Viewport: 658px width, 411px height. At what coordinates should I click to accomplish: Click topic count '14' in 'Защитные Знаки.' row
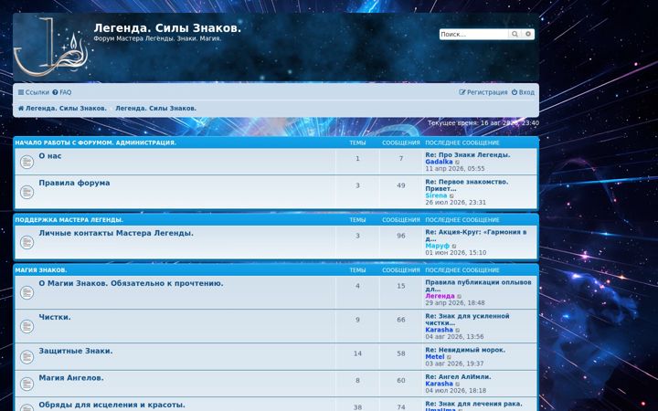click(357, 353)
